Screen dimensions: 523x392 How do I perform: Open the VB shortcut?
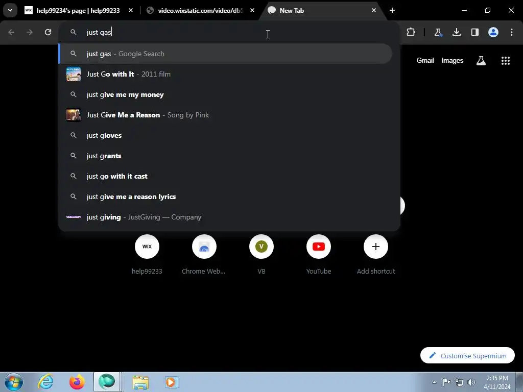tap(261, 255)
